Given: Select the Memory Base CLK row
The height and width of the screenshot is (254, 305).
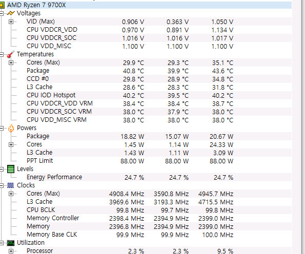Looking at the screenshot, I should point(159,235).
